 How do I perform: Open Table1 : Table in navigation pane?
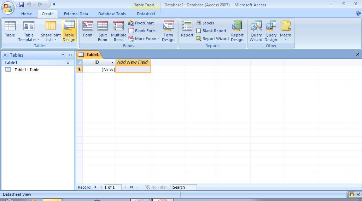pyautogui.click(x=27, y=70)
